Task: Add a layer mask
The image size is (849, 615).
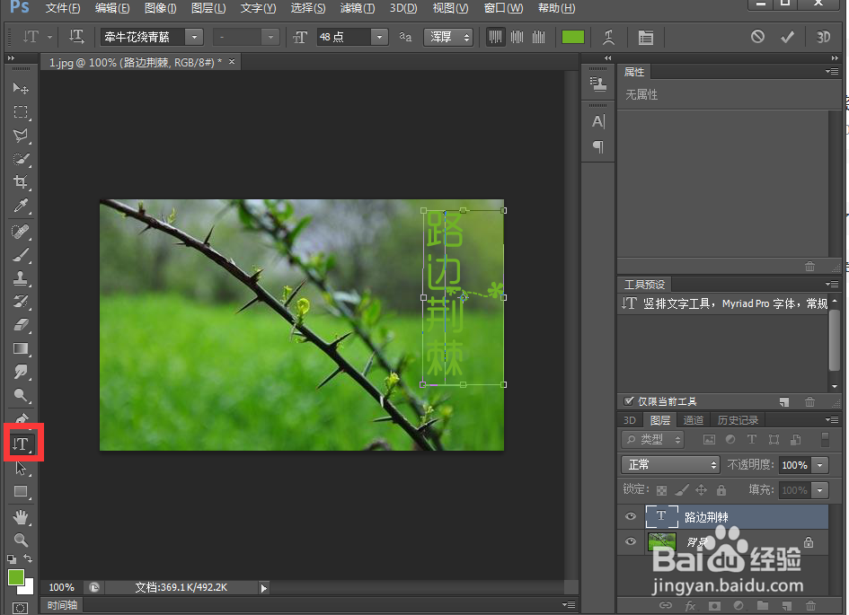Action: 715,605
